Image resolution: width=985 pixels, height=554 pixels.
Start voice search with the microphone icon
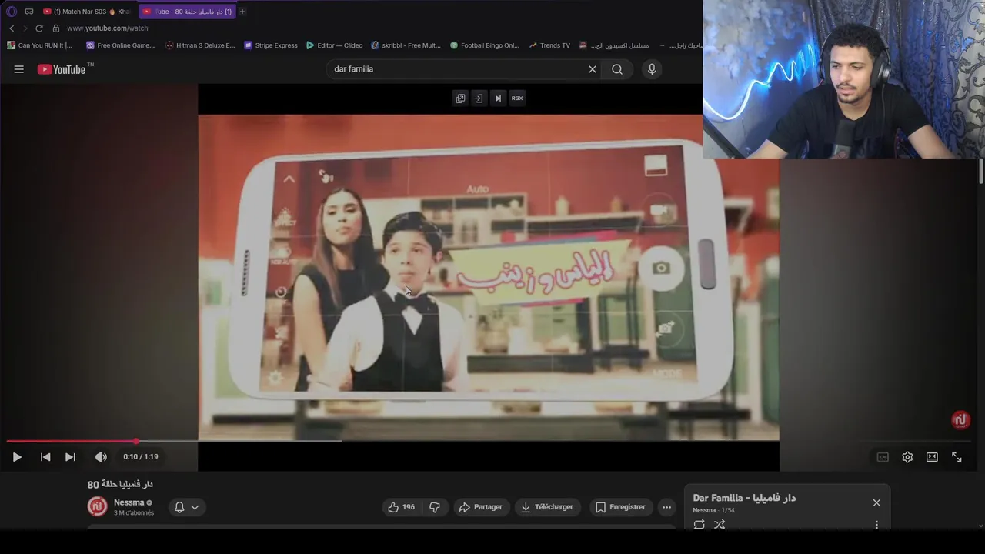point(652,69)
